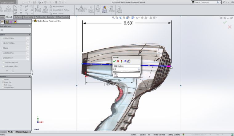Image resolution: width=234 pixels, height=136 pixels.
Task: Click Zoom to Fit in view toolbar
Action: 113,18
